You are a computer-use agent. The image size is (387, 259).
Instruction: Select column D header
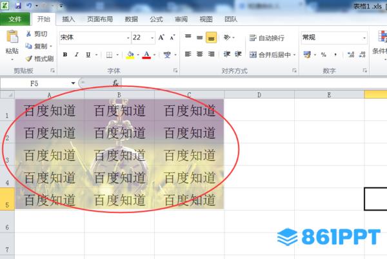click(259, 95)
